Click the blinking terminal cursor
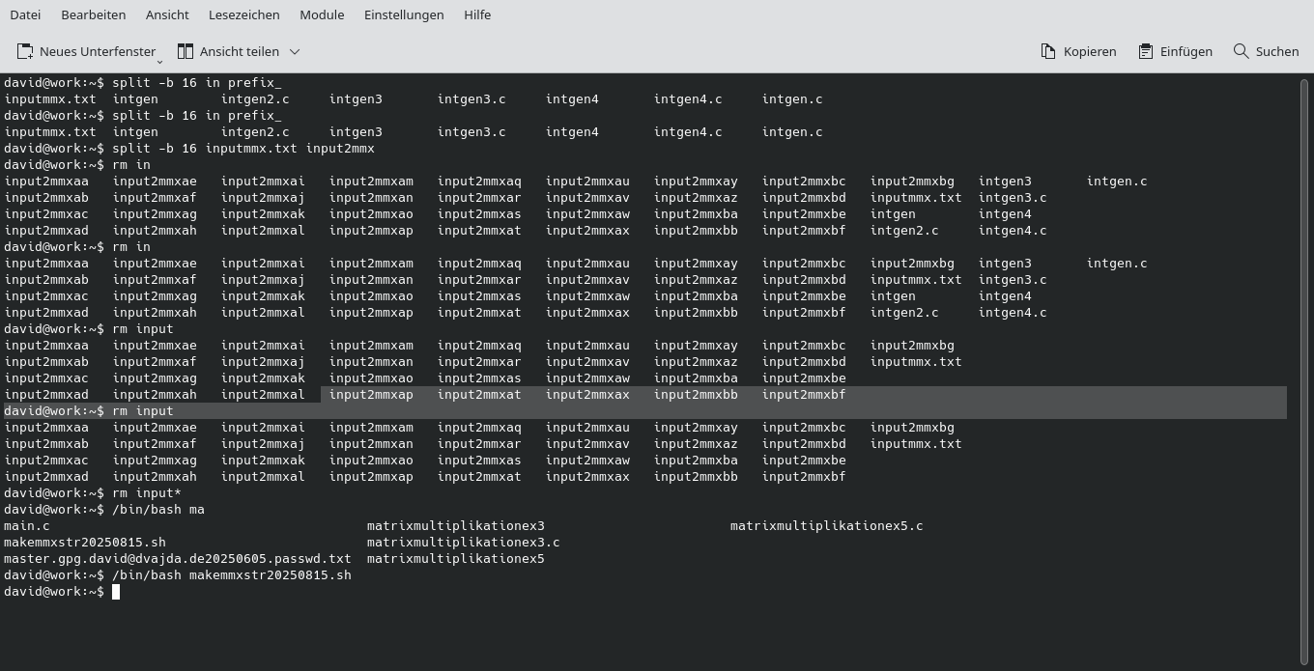1314x671 pixels. tap(115, 591)
